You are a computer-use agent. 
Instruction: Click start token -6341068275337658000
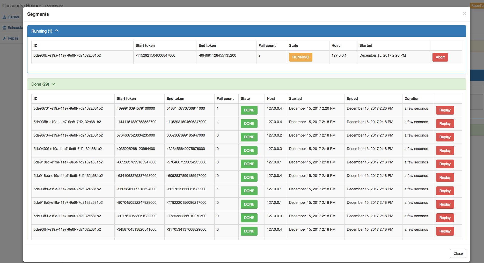(x=137, y=176)
